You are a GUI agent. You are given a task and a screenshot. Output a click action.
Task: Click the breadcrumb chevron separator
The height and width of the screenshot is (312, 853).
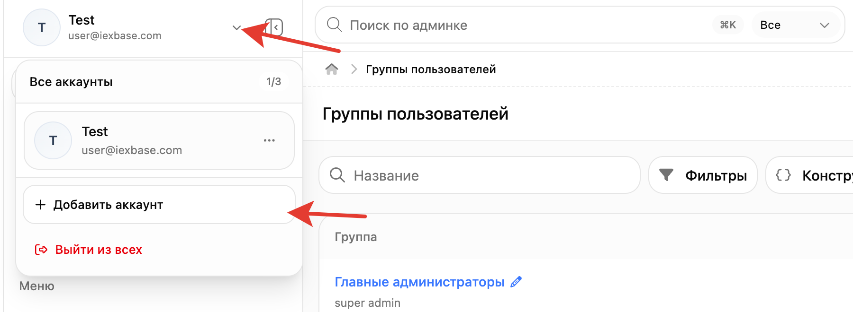coord(354,69)
